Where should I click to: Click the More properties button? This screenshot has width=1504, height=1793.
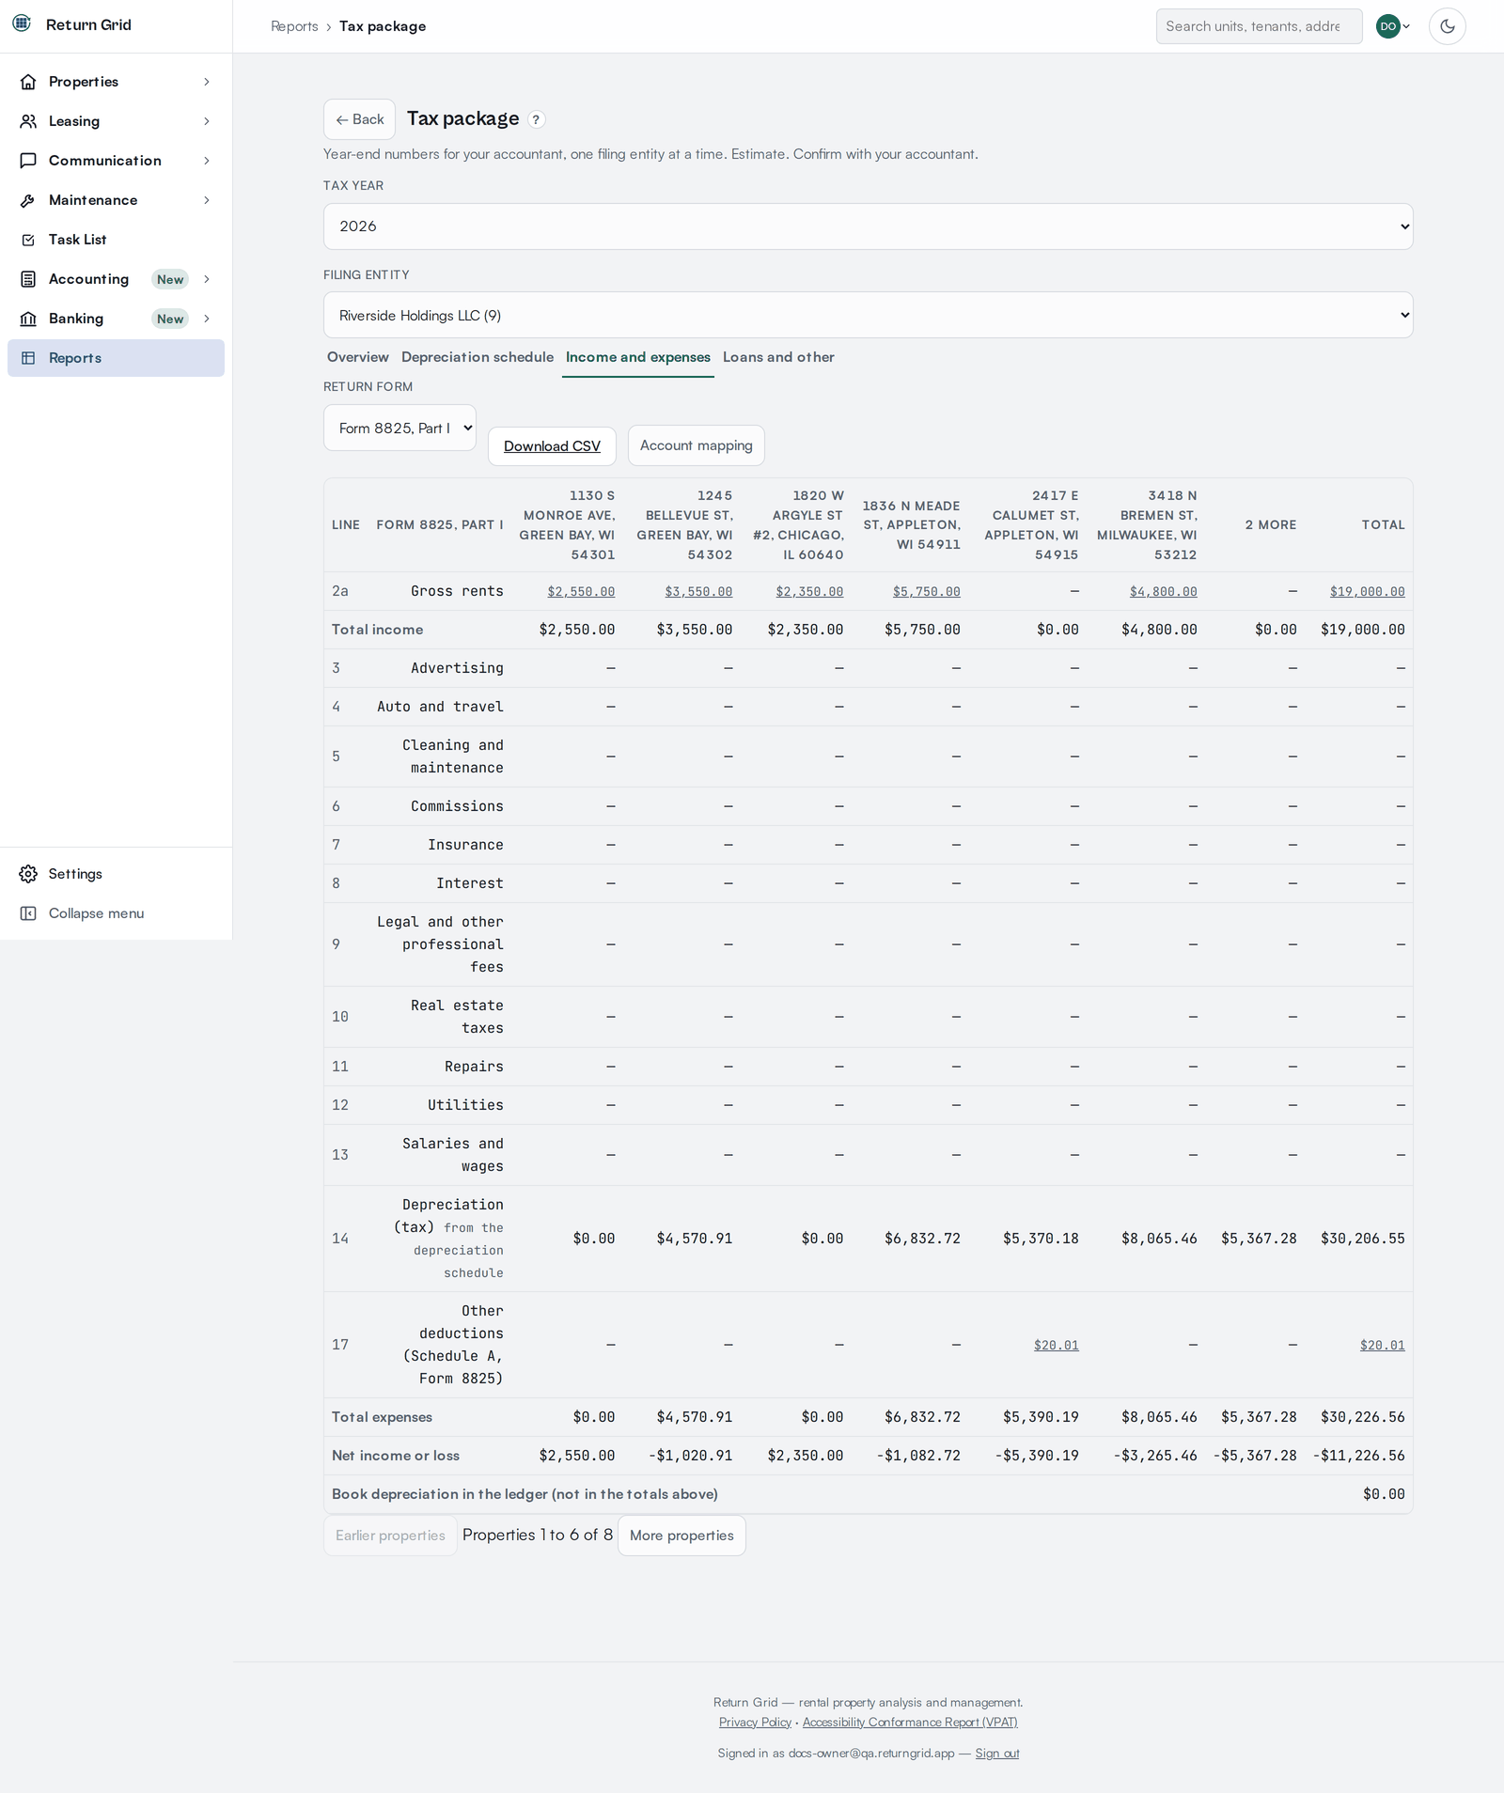(x=681, y=1536)
